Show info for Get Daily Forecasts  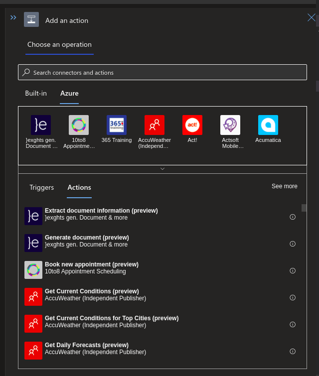[293, 351]
